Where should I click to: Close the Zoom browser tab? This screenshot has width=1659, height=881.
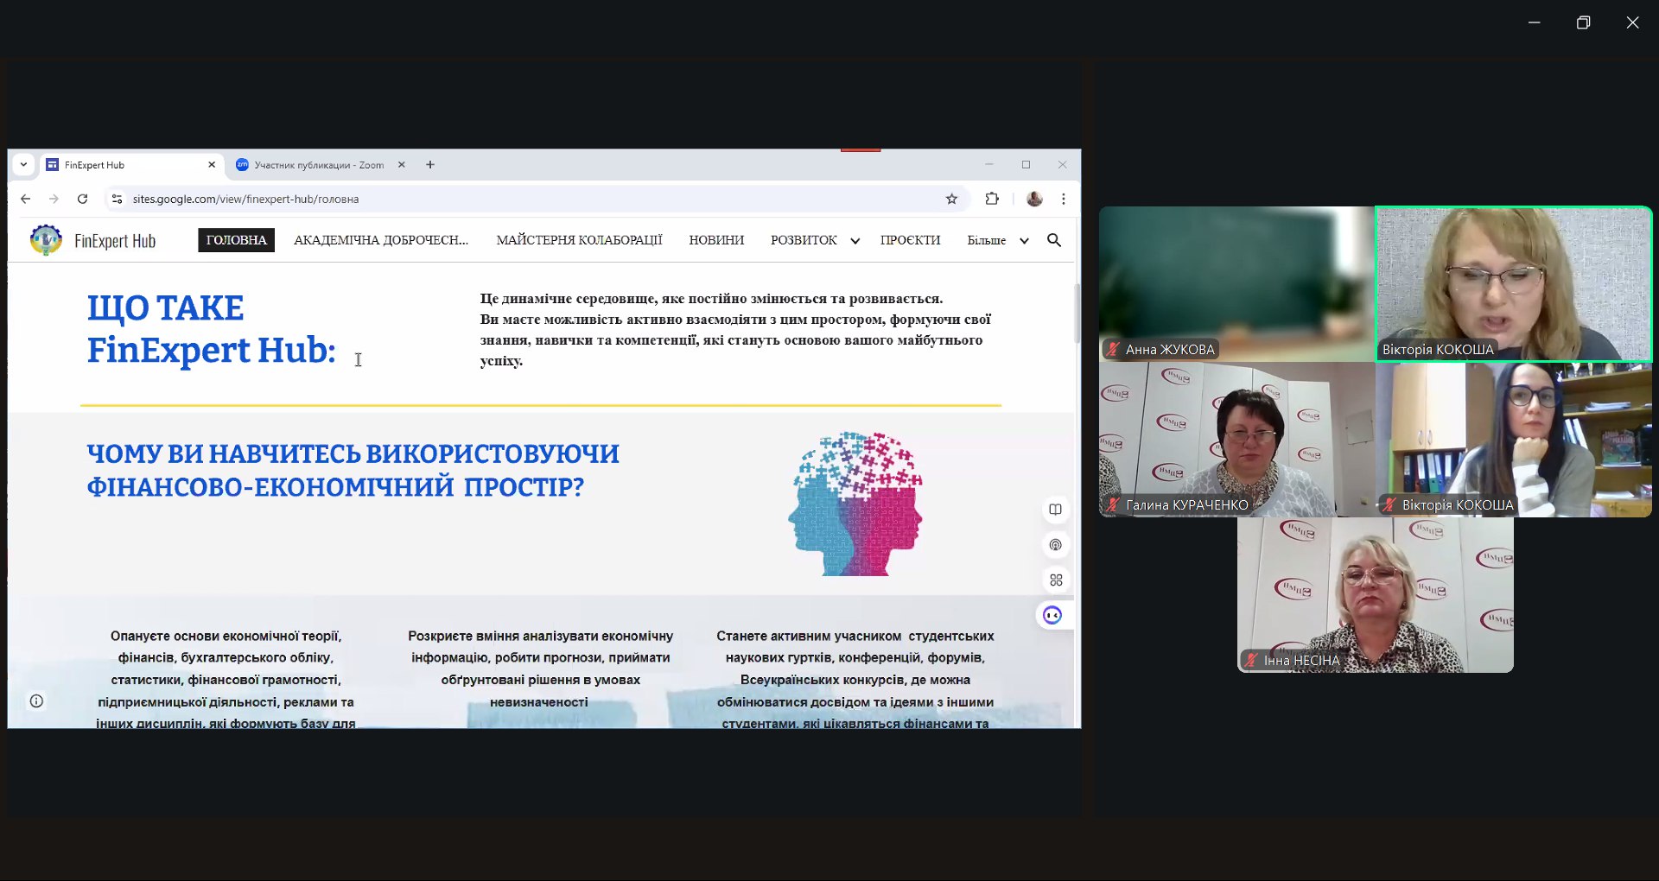coord(401,165)
